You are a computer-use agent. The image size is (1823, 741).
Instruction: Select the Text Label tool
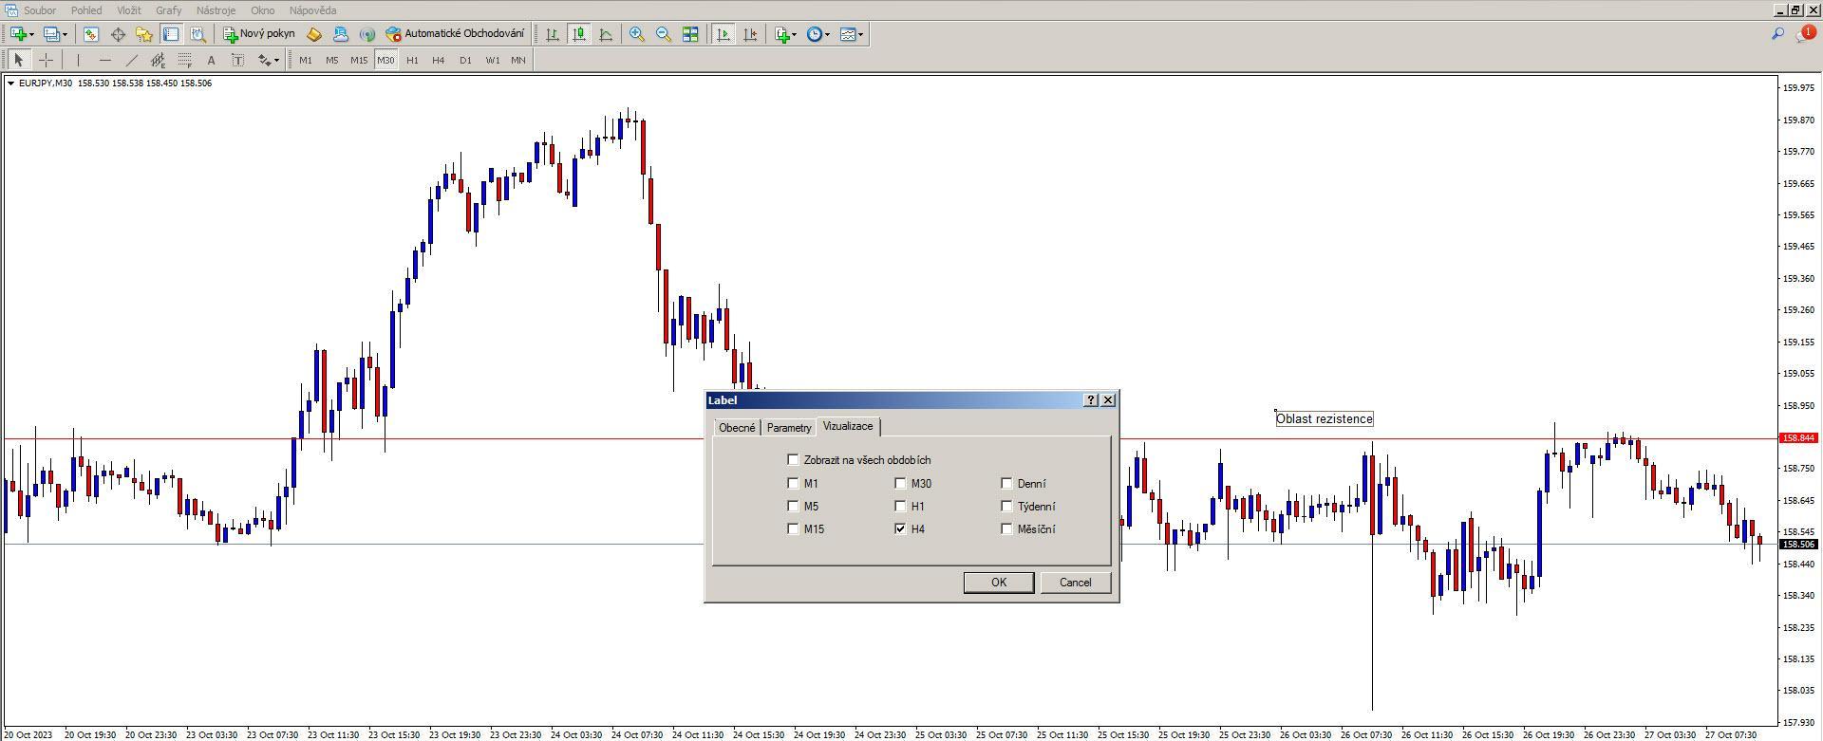click(x=237, y=60)
